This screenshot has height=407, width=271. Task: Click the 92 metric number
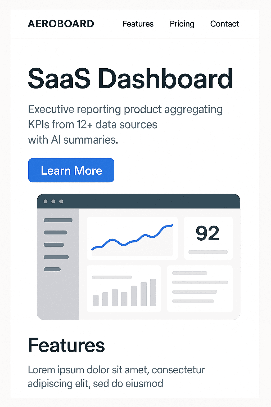point(207,233)
